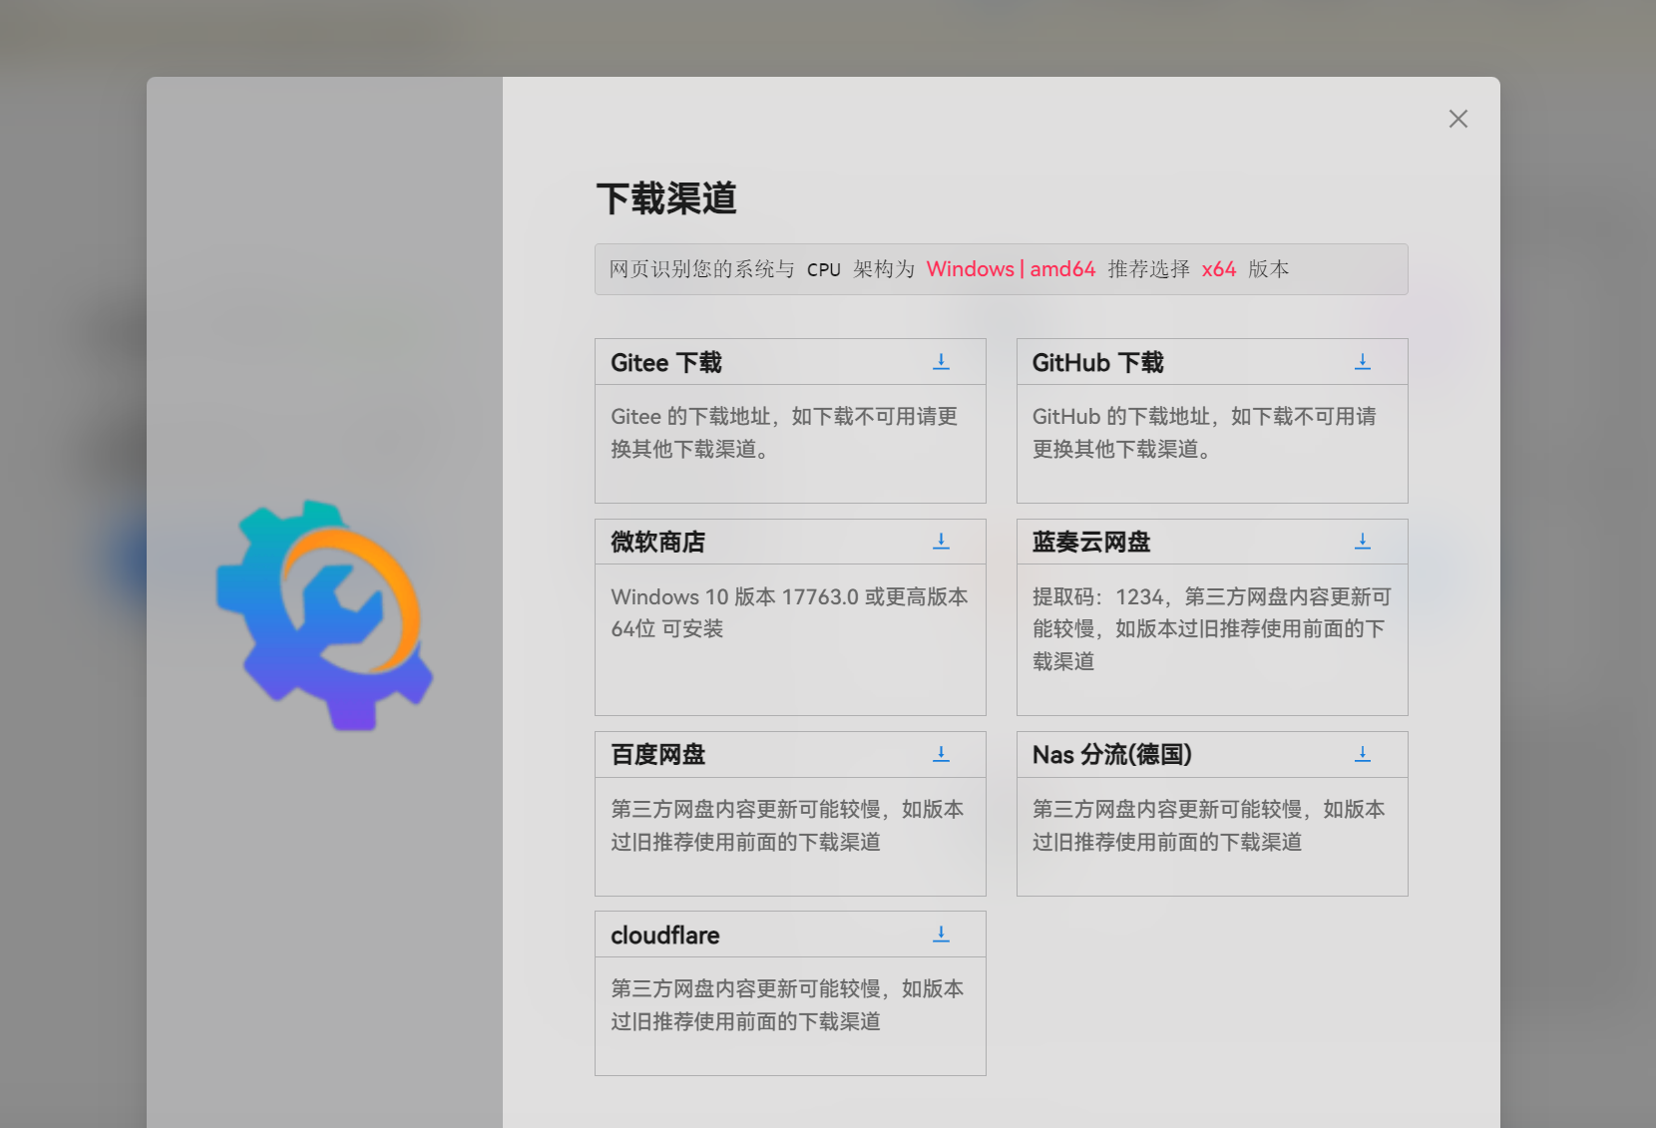
Task: Click the 百度网盘 download arrow icon
Action: click(x=941, y=754)
